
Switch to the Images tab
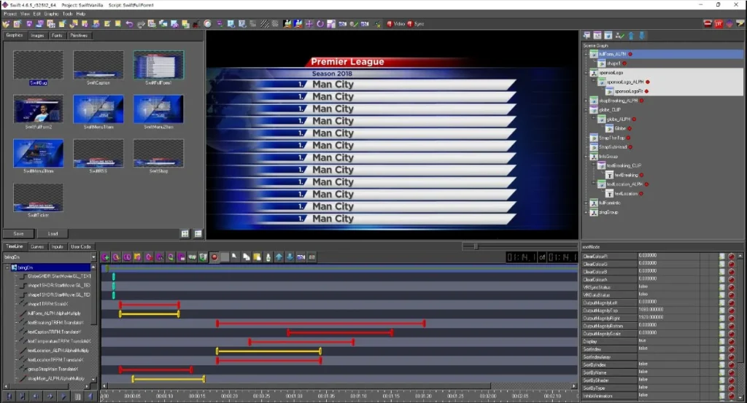click(x=37, y=36)
